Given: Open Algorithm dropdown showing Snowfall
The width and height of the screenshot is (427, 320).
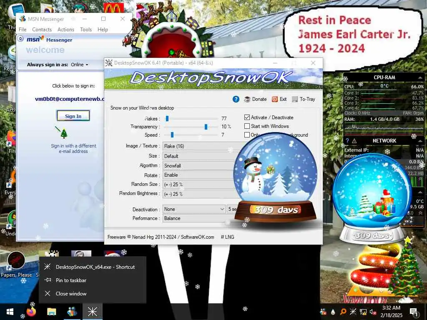Looking at the screenshot, I should coord(199,165).
